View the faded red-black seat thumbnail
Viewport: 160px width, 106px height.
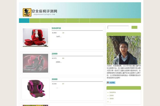35,63
